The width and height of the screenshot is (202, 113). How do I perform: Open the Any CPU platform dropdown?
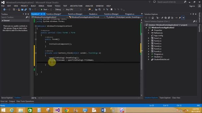coord(74,9)
